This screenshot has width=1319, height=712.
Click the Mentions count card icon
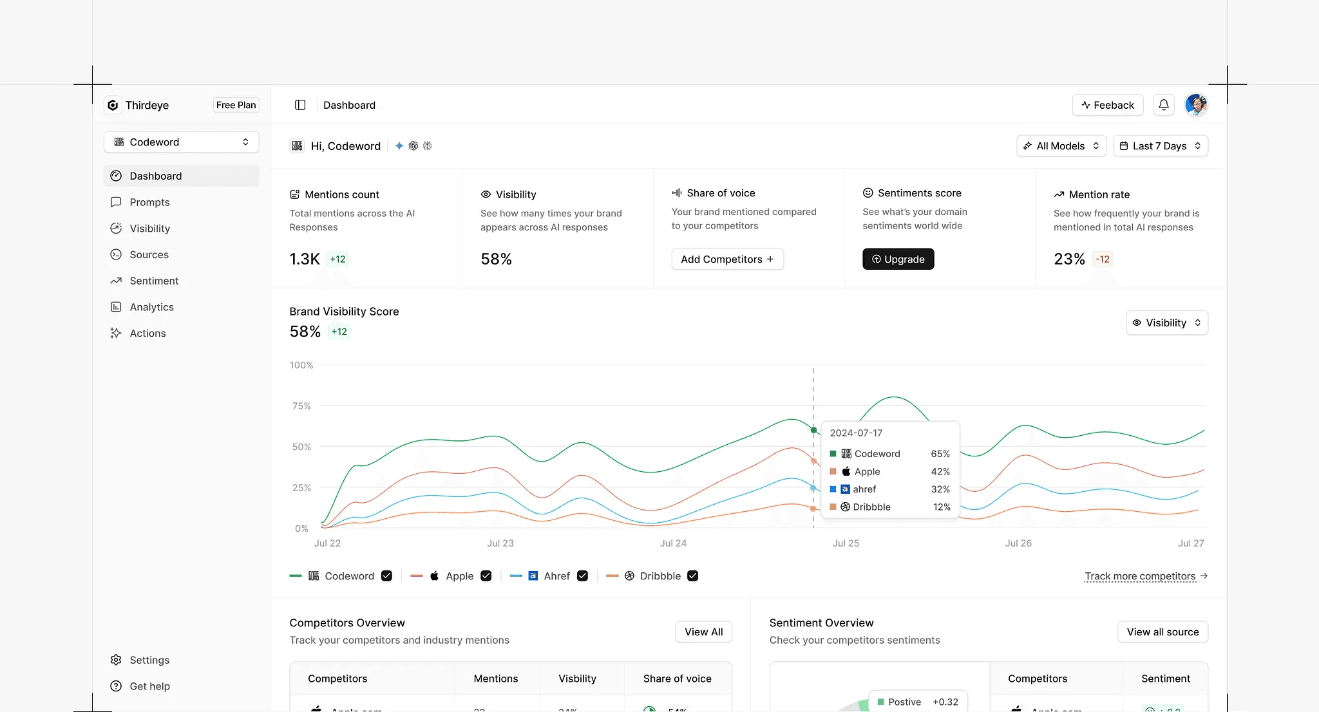coord(294,194)
